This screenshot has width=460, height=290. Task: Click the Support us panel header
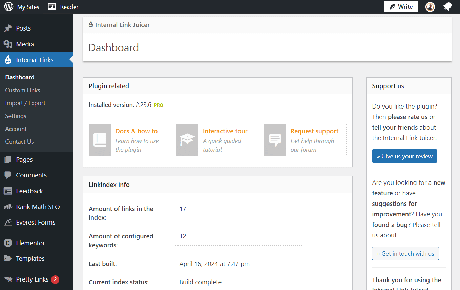click(x=409, y=86)
